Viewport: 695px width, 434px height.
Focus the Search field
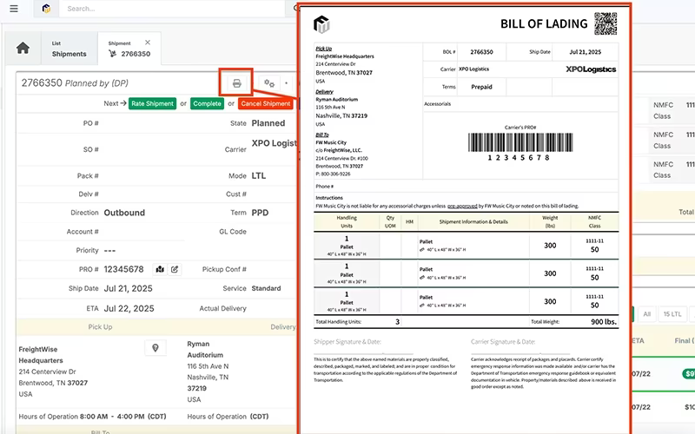[173, 9]
